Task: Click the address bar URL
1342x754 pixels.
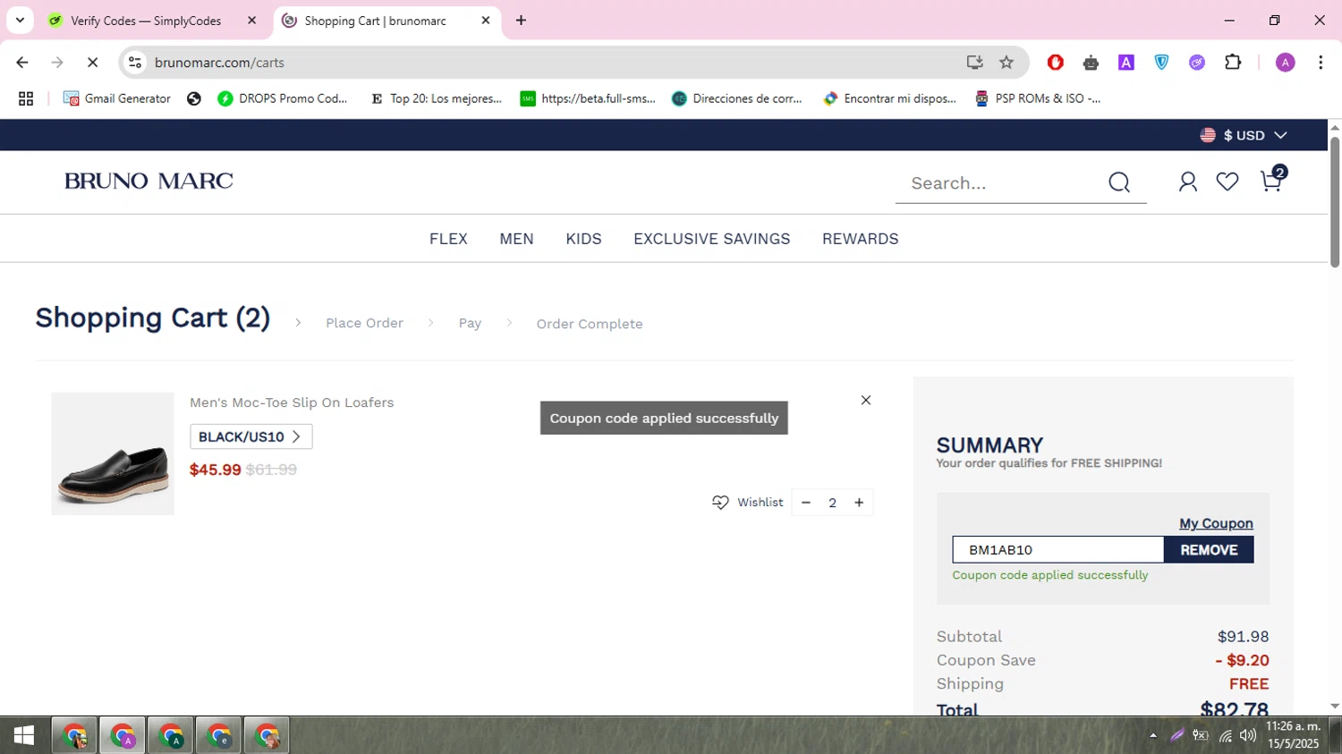Action: 219,63
